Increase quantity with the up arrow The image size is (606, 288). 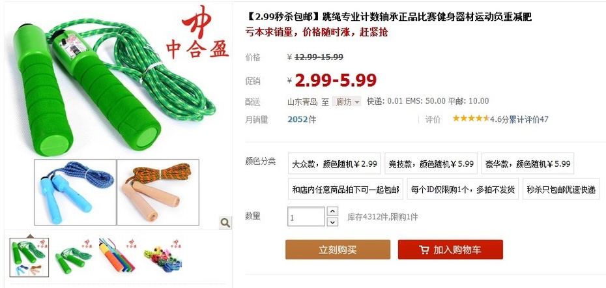point(332,212)
